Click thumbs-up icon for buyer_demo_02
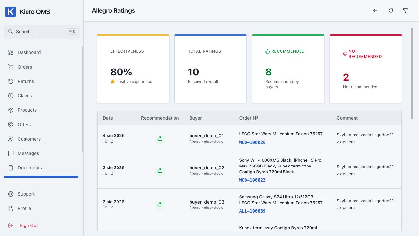Screen dimensions: 419x236 (x=160, y=170)
